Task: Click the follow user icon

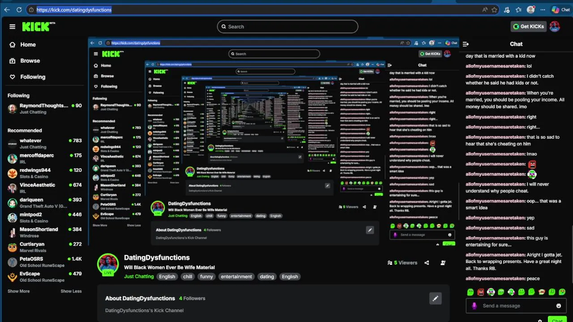Action: (x=443, y=263)
